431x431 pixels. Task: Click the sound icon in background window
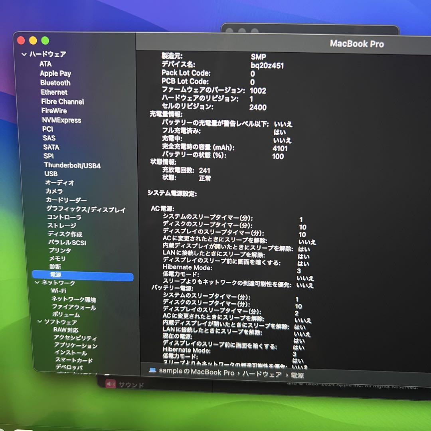[x=111, y=384]
